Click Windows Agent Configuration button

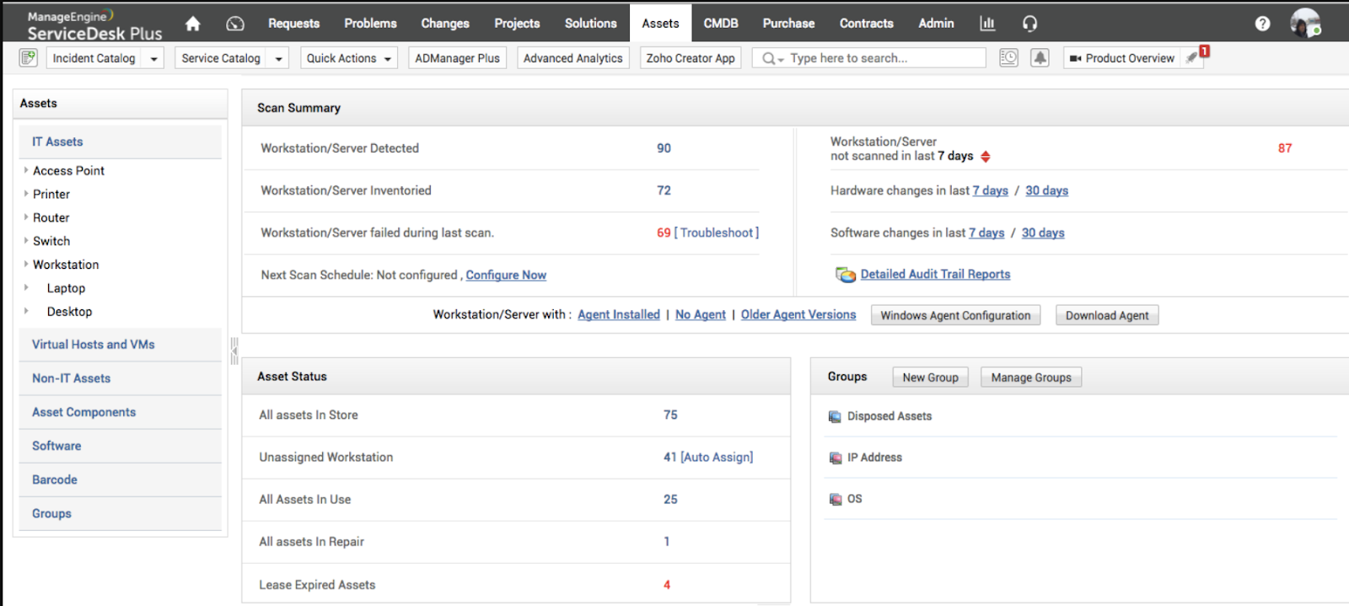pyautogui.click(x=955, y=315)
